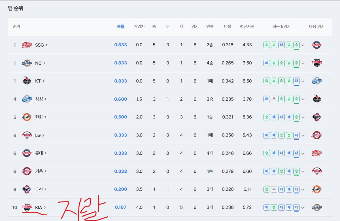
Task: Click 두산's 무 draw result badge
Action: (274, 189)
